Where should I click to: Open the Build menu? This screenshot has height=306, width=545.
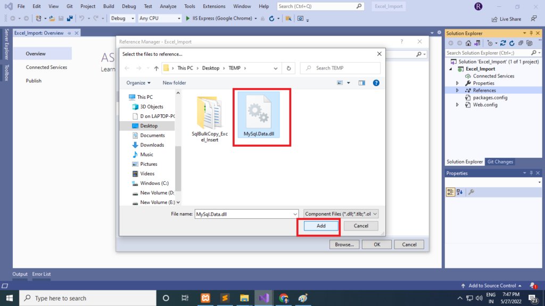[109, 6]
